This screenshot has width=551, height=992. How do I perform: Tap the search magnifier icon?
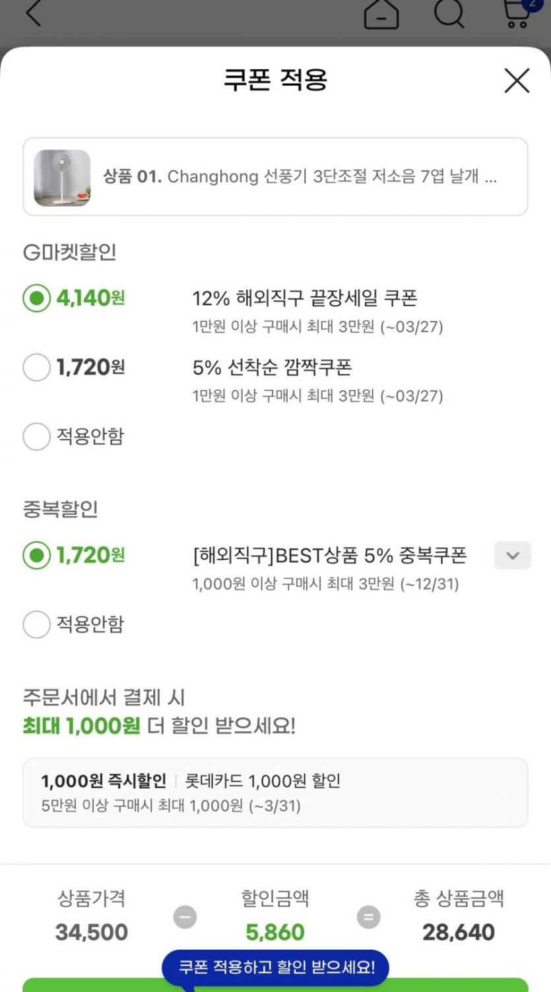point(449,13)
